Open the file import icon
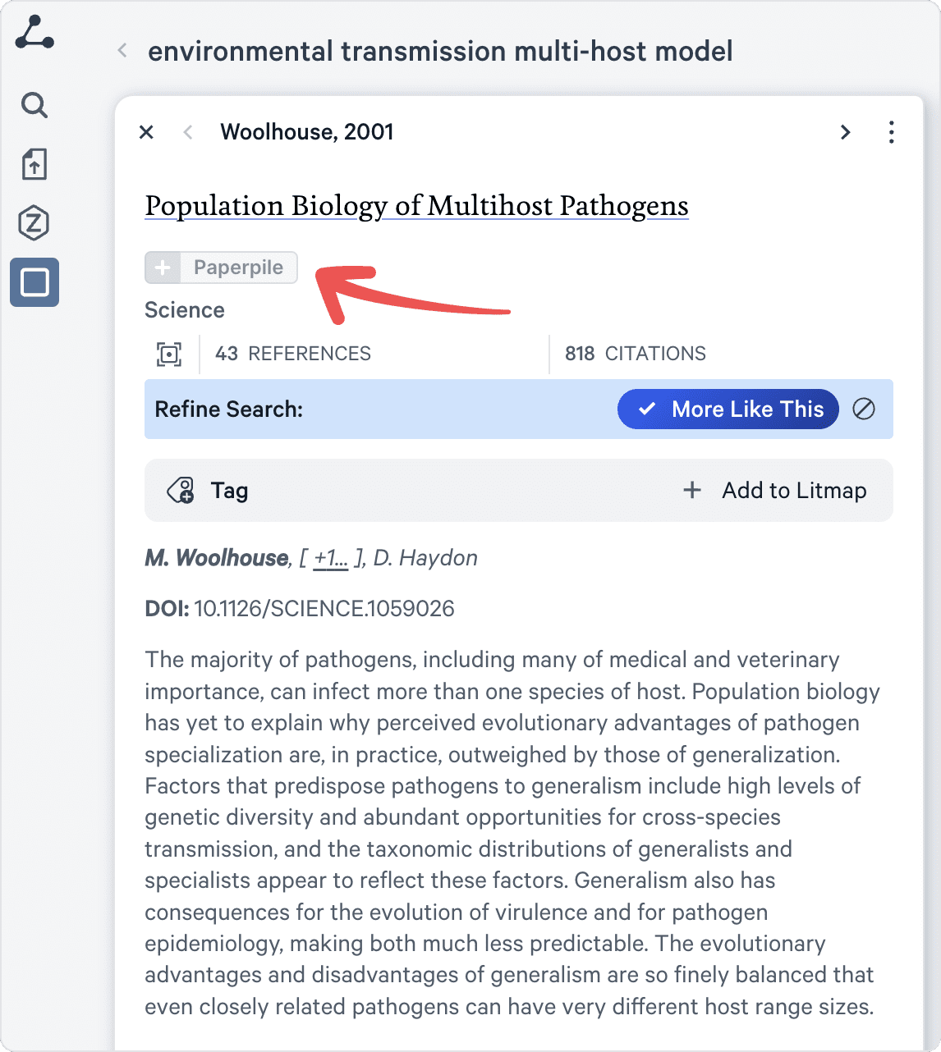This screenshot has width=941, height=1052. point(34,164)
